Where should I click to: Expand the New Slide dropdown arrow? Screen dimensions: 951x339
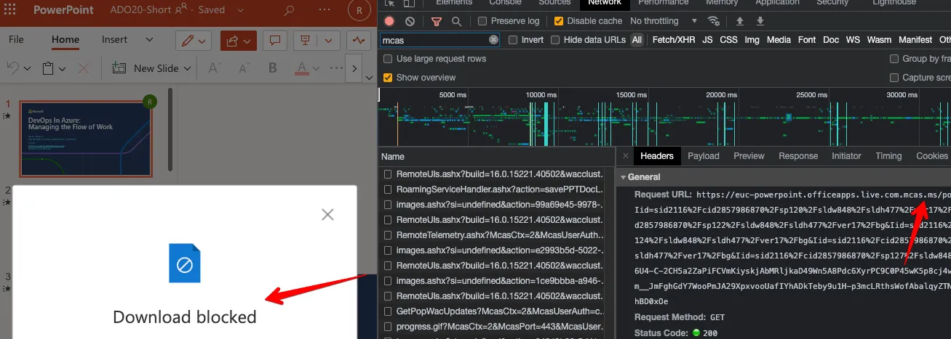pos(187,68)
